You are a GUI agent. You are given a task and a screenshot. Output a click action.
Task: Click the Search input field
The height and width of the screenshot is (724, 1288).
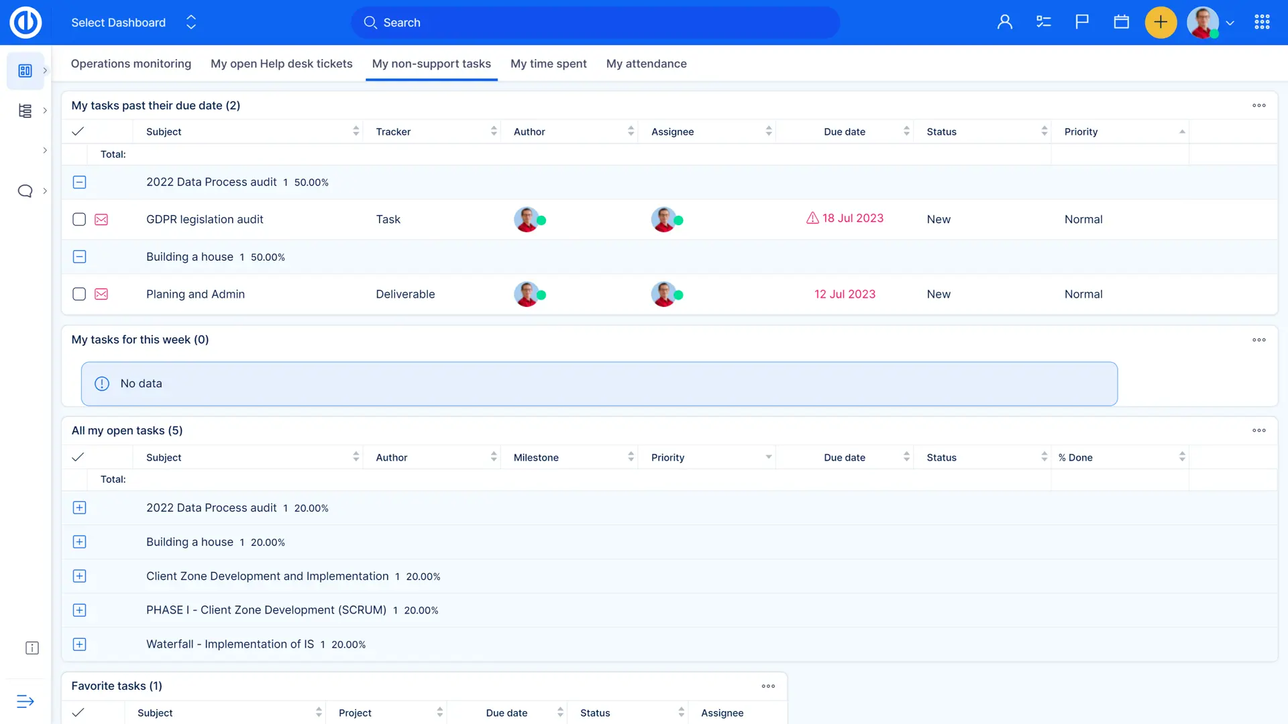[594, 22]
